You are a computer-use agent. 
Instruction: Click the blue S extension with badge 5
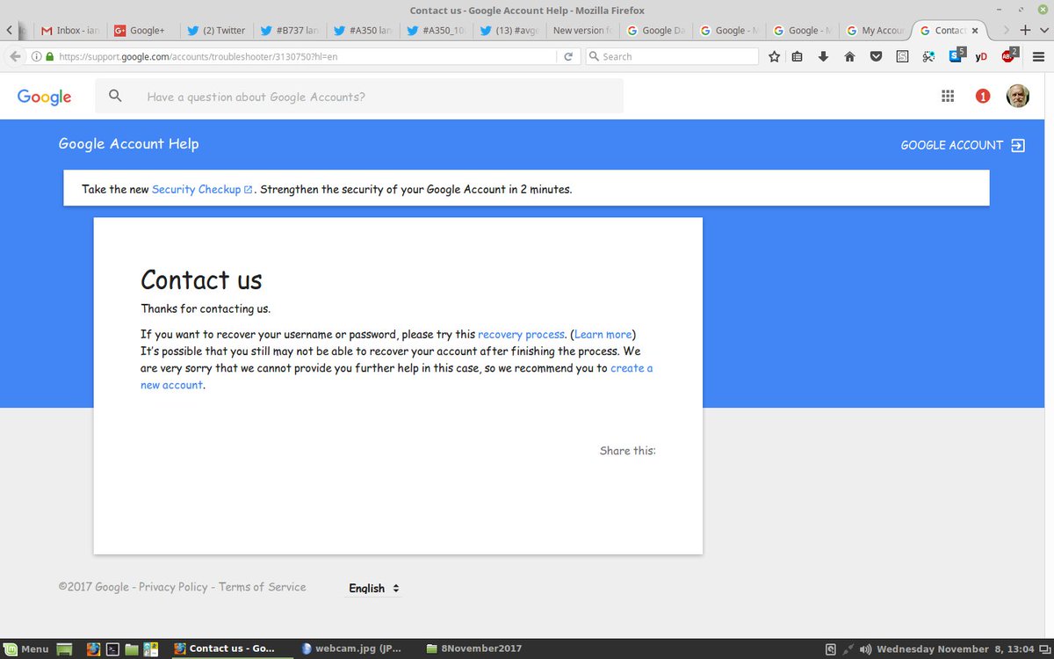(x=957, y=56)
